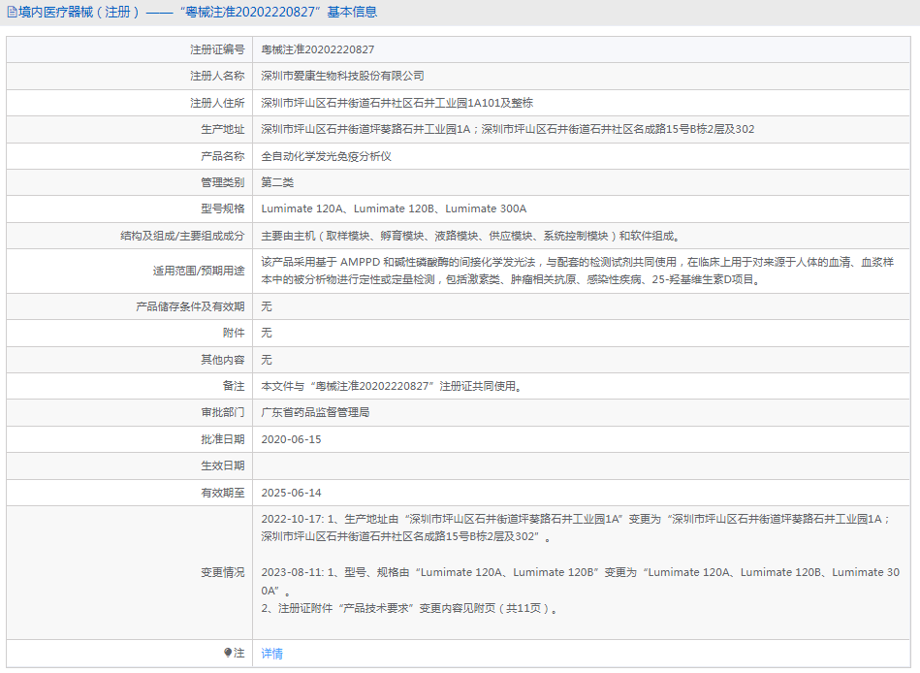This screenshot has width=920, height=673.
Task: Click the 审批部门 label
Action: click(x=222, y=412)
